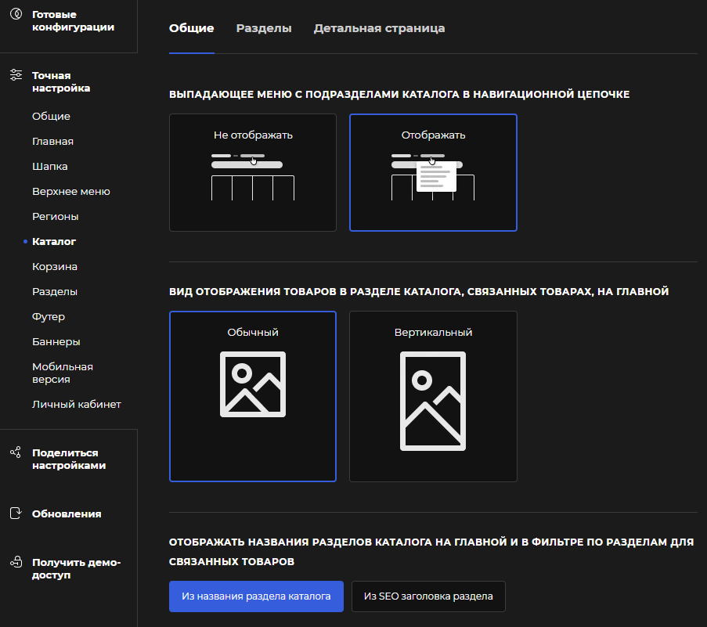
Task: Choose the Вертикальный product view
Action: 433,396
